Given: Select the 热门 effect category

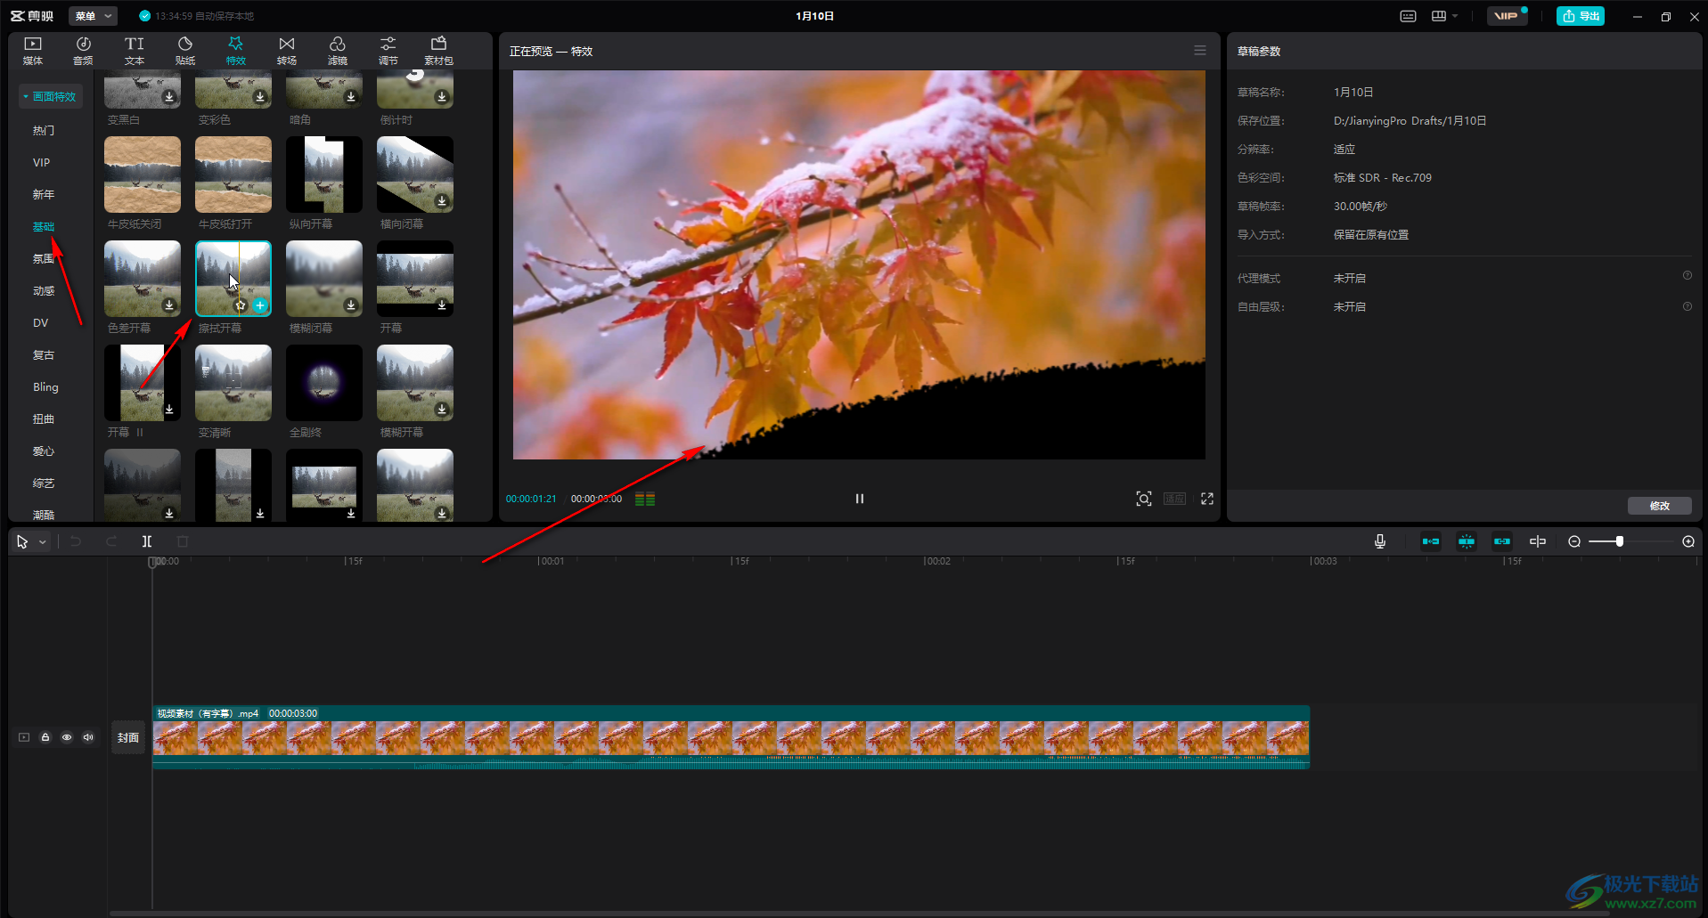Looking at the screenshot, I should (x=44, y=130).
